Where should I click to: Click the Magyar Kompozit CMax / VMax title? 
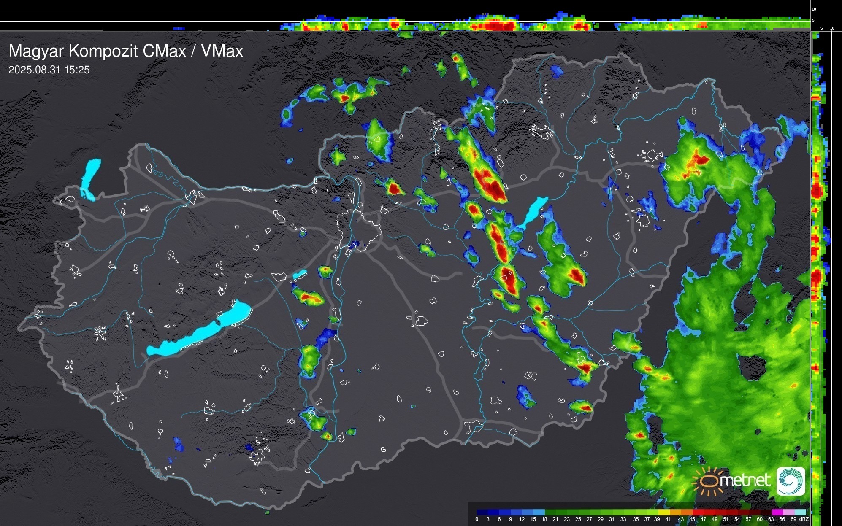pos(126,51)
